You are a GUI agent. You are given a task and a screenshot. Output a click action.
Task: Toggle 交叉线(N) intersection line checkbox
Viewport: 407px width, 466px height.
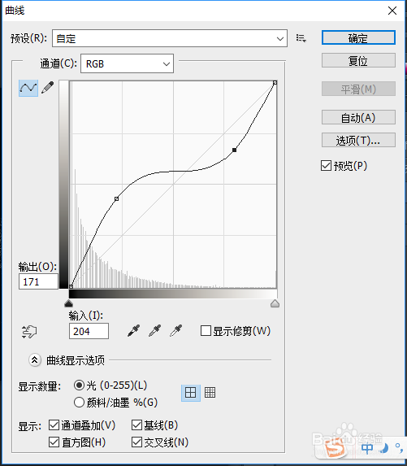(136, 442)
